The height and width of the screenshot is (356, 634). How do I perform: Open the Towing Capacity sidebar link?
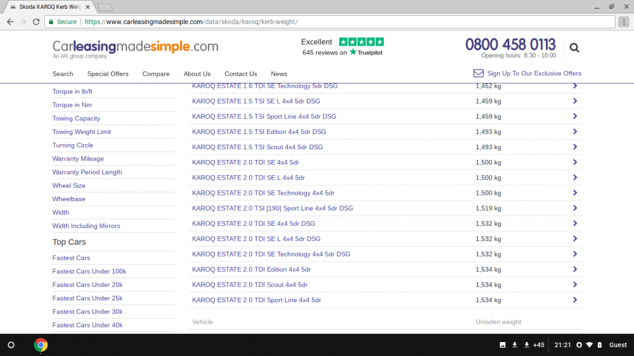pyautogui.click(x=76, y=118)
